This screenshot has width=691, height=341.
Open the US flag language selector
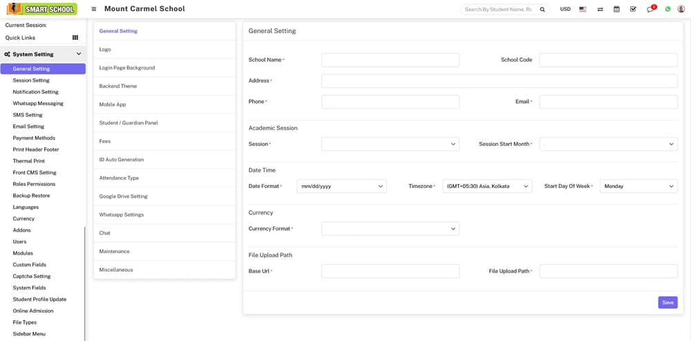583,9
